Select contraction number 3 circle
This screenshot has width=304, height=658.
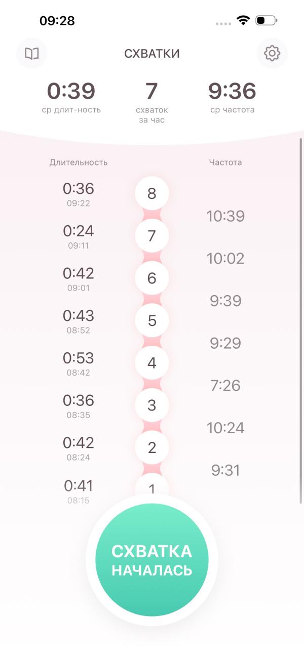click(x=151, y=405)
